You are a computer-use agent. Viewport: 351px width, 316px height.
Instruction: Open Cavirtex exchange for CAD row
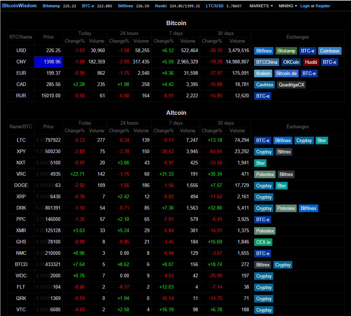click(265, 85)
